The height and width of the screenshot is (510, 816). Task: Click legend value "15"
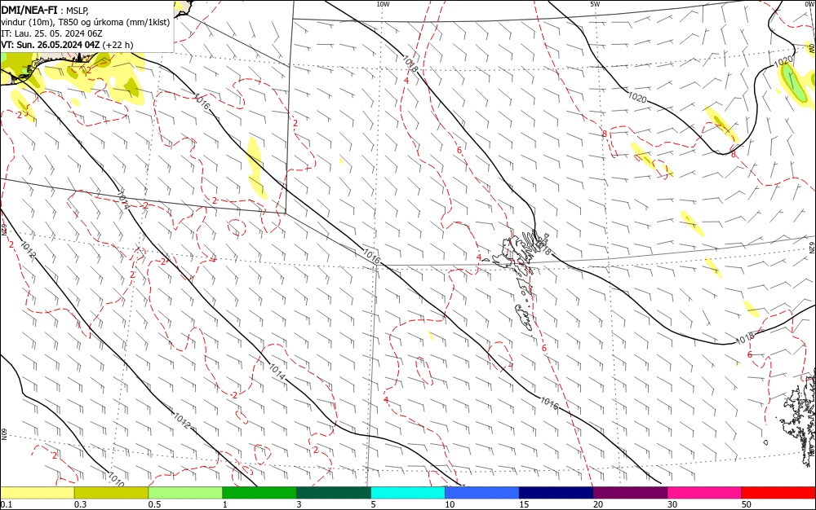(x=524, y=504)
